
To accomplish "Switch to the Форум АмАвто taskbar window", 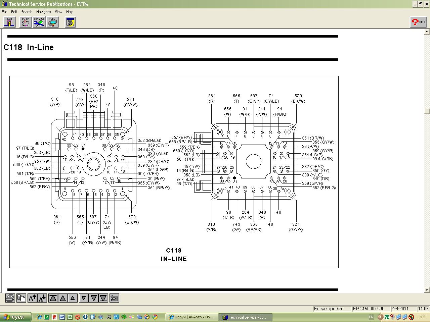I will 191,317.
